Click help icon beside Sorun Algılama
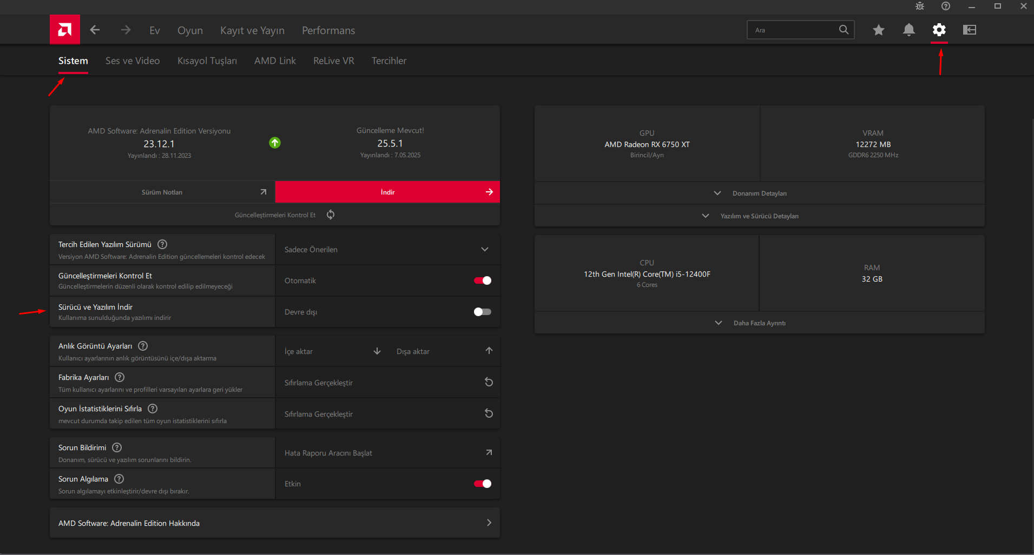This screenshot has height=555, width=1034. point(119,479)
